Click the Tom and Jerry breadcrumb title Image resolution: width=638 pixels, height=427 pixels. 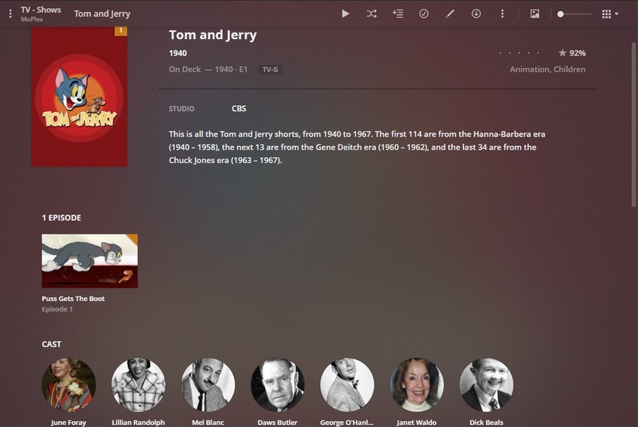[x=102, y=14]
